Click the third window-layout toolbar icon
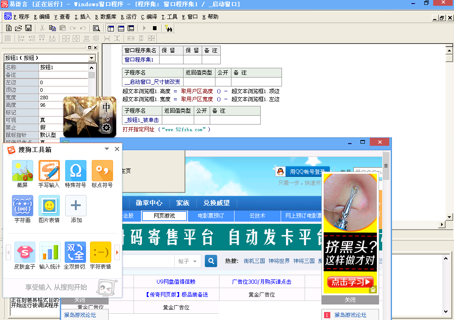454x320 pixels. 131,28
